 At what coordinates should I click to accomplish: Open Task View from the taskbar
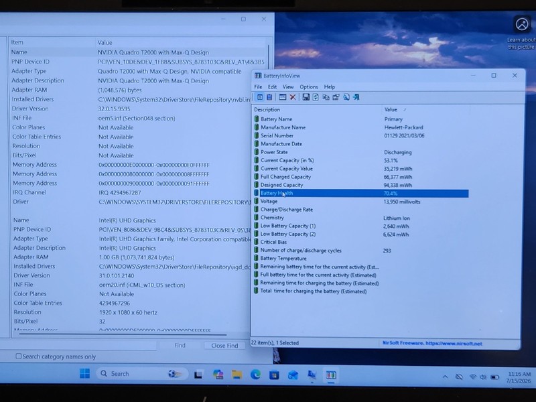tap(198, 375)
